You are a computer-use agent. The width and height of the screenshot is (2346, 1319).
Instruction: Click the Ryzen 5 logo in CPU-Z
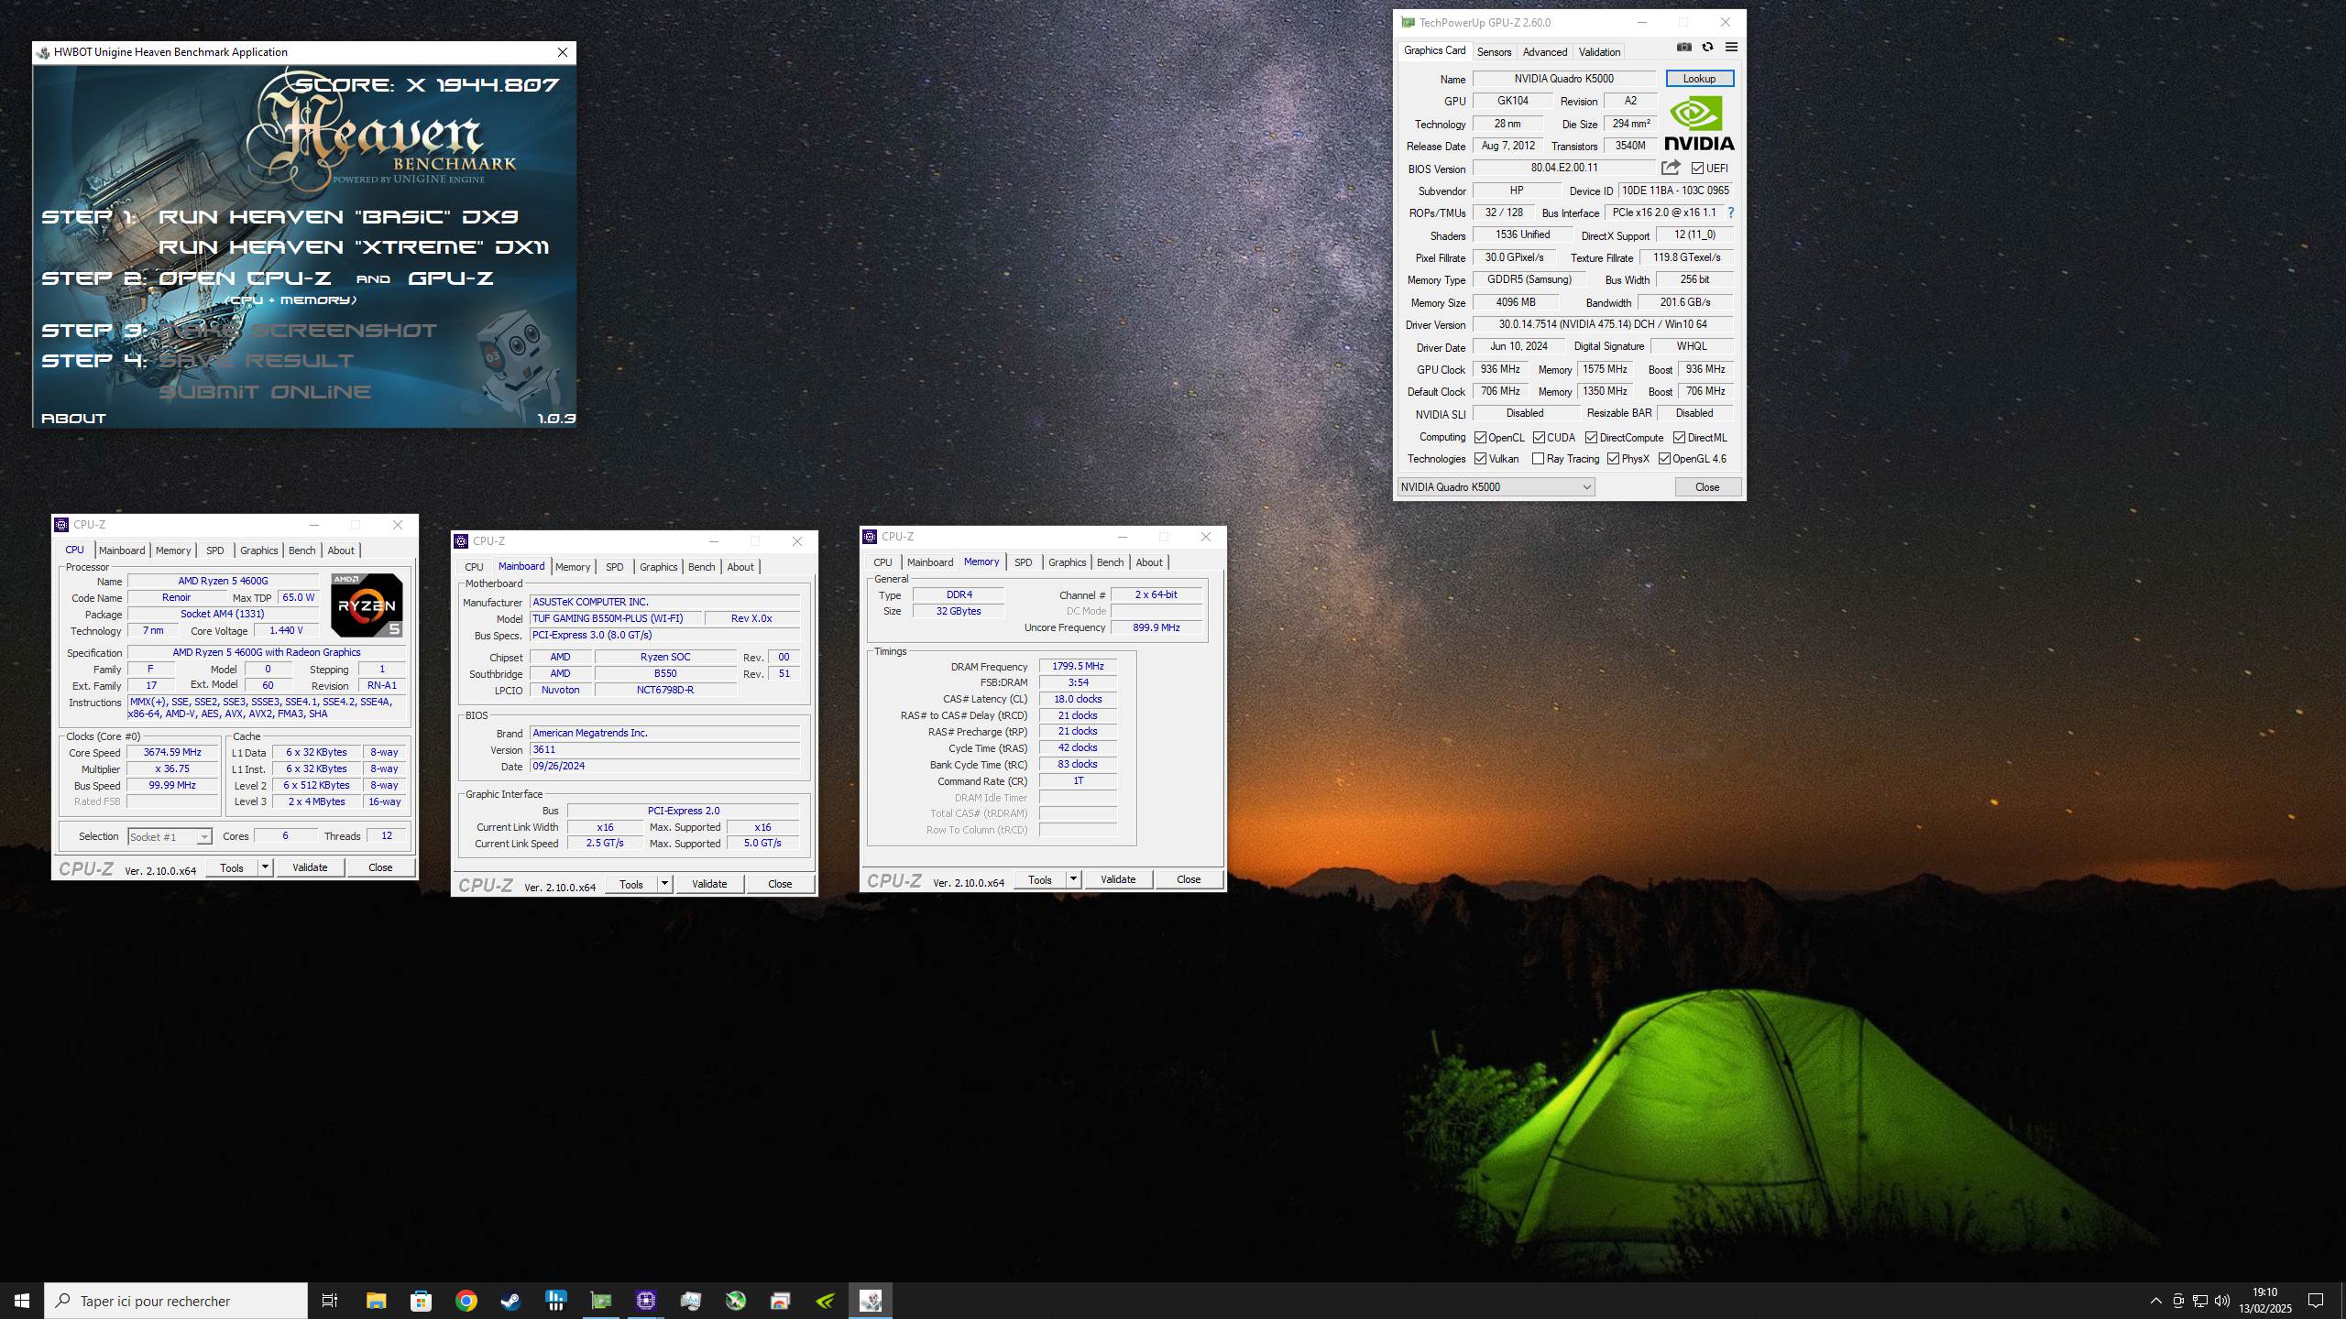[366, 605]
